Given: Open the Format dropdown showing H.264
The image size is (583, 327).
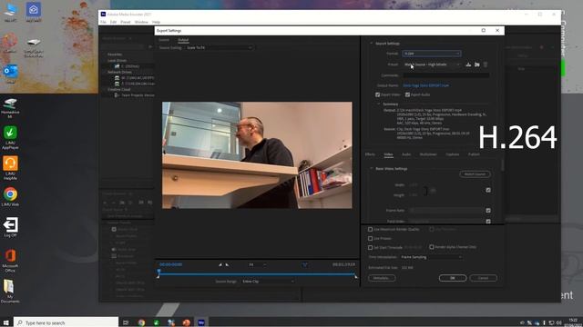Looking at the screenshot, I should click(432, 54).
